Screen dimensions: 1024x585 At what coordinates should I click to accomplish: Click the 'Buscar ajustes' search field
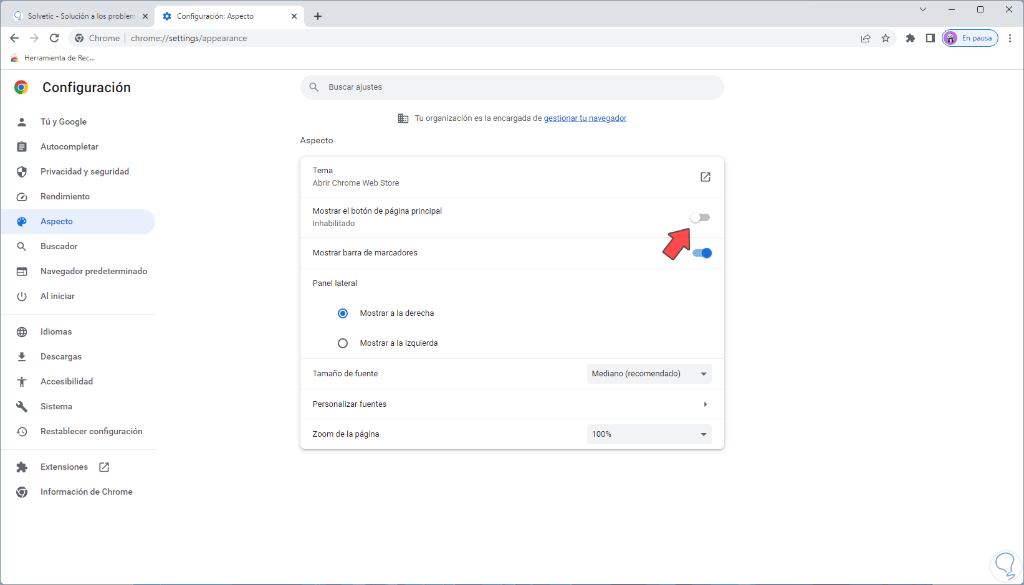[511, 87]
